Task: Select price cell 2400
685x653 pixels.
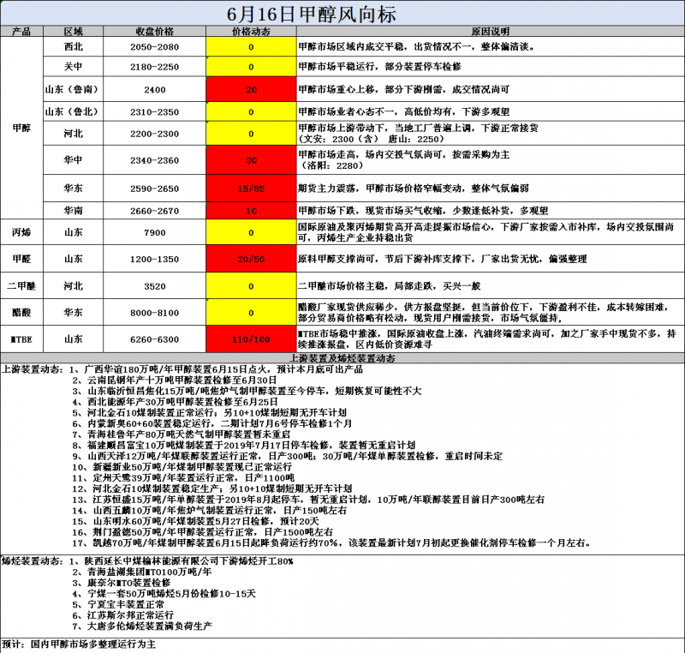Action: (154, 90)
